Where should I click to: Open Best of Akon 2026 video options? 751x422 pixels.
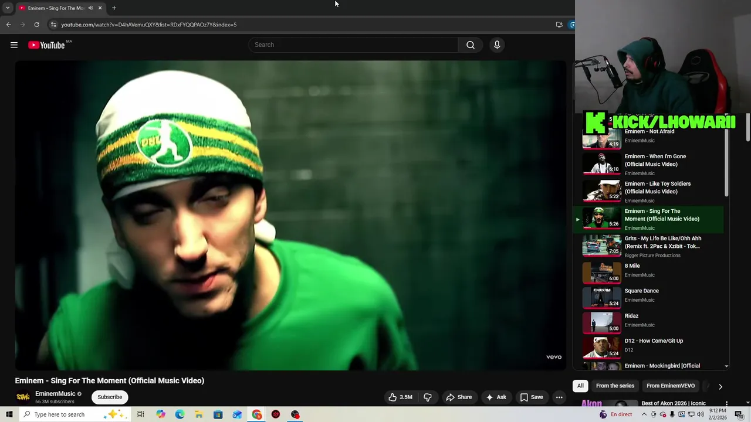tap(726, 404)
